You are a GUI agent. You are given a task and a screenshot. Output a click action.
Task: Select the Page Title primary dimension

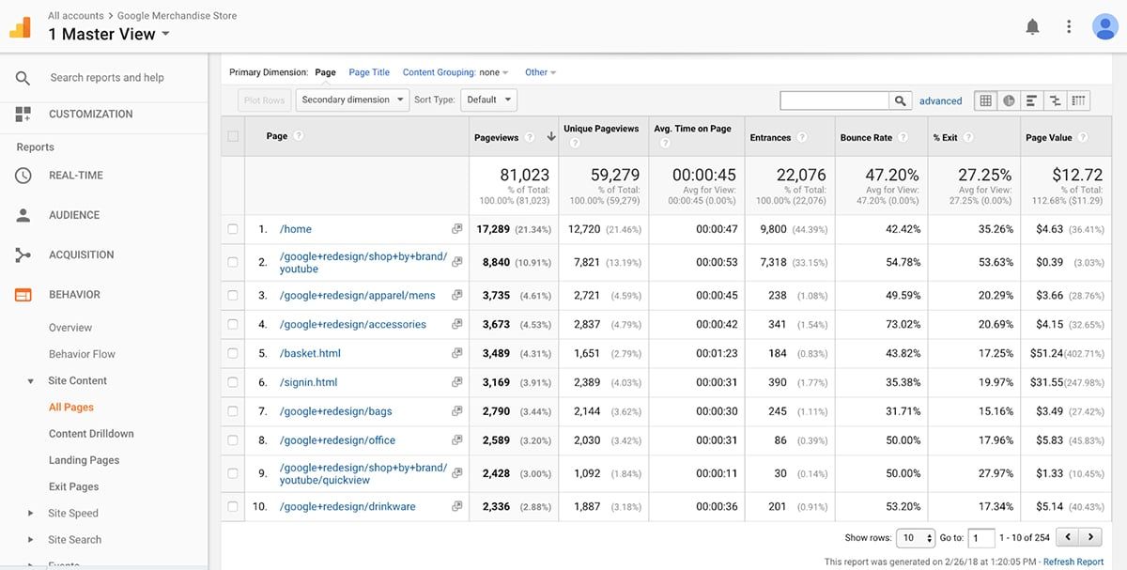coord(369,72)
